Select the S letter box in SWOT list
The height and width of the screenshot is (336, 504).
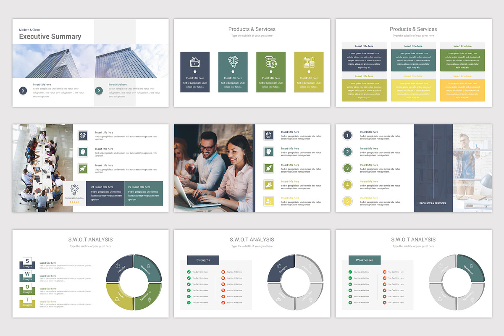coord(28,262)
